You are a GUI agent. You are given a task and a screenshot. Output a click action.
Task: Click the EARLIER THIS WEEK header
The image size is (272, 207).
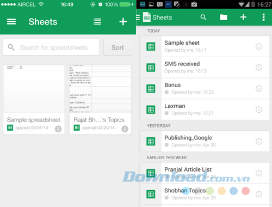167,157
